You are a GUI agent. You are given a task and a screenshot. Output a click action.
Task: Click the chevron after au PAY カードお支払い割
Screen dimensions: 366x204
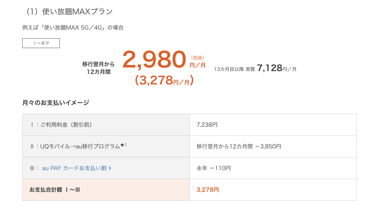[x=110, y=168]
